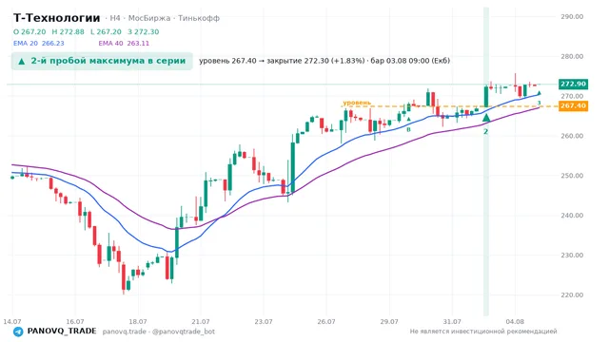
Task: Click the orange 267.40 level price label
Action: pos(573,105)
